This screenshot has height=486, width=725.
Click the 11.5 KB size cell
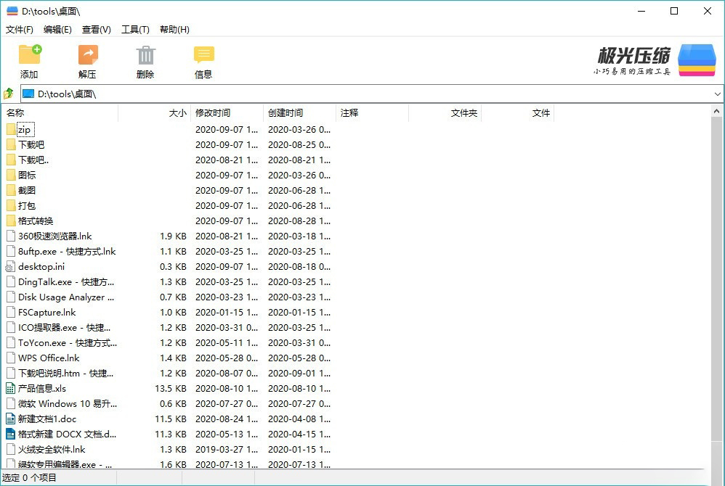point(171,419)
